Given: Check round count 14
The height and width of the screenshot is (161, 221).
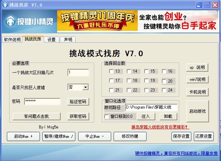Looking at the screenshot, I should 129,71.
